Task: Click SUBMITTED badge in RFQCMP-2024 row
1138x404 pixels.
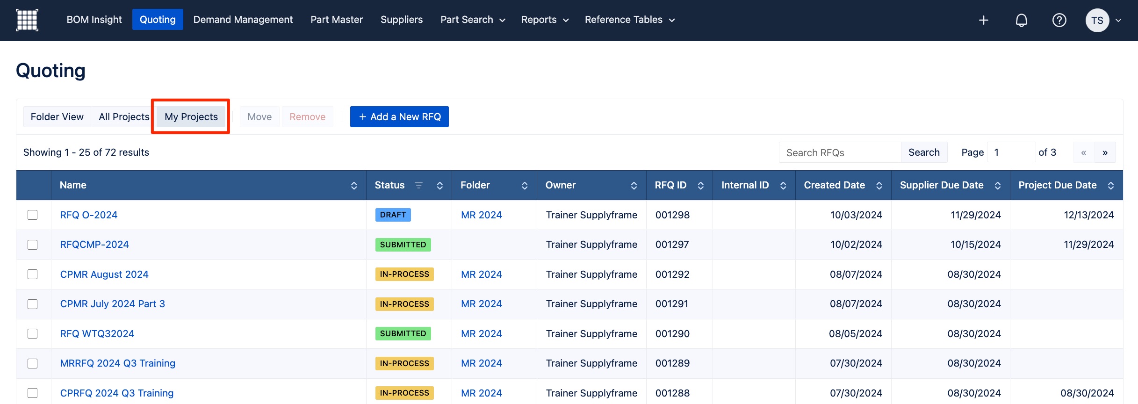Action: pyautogui.click(x=403, y=245)
